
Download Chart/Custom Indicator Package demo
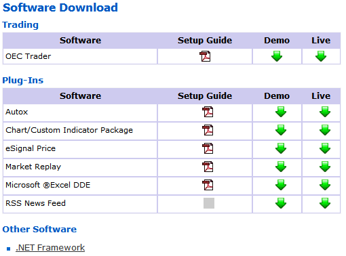coord(281,130)
